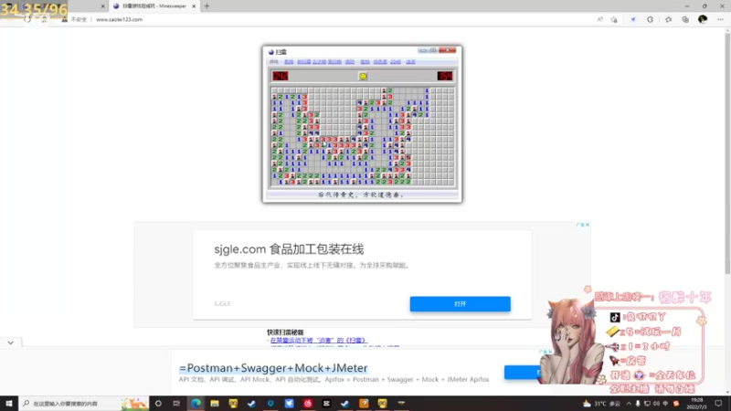The image size is (731, 411).
Task: Click the sjgle.com 食品加工包装在线 ad headline
Action: [x=289, y=249]
